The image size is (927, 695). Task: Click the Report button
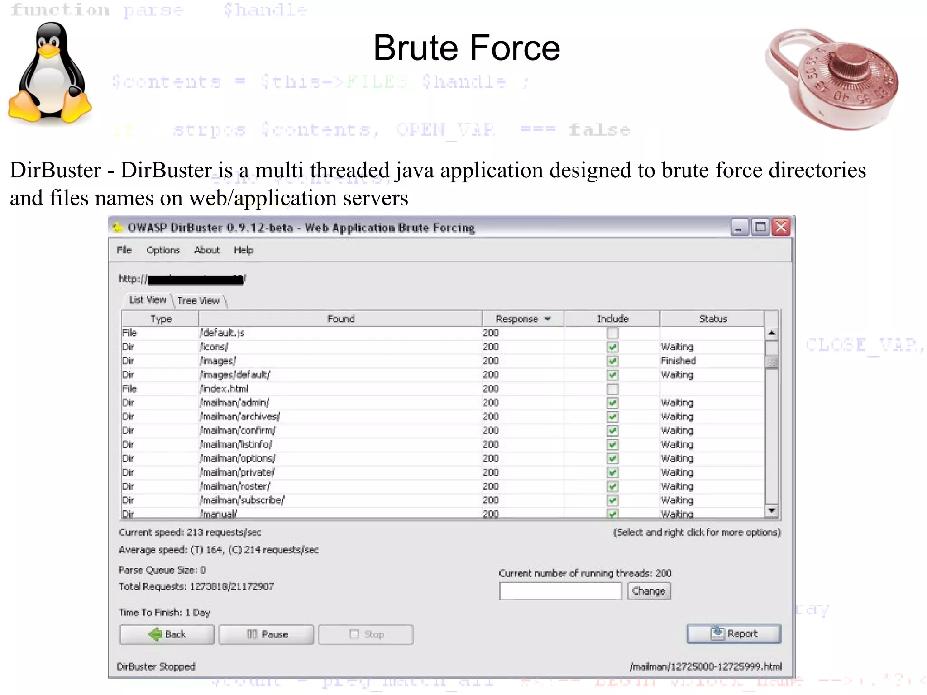coord(734,633)
